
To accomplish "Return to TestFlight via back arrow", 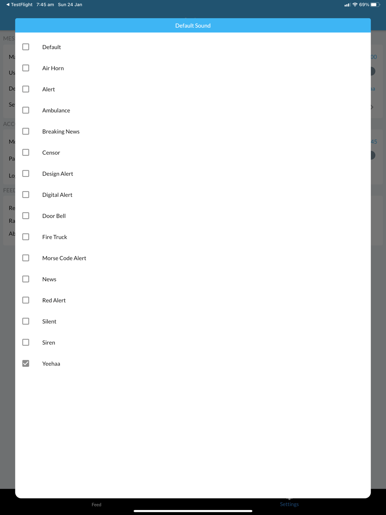I will tap(19, 5).
